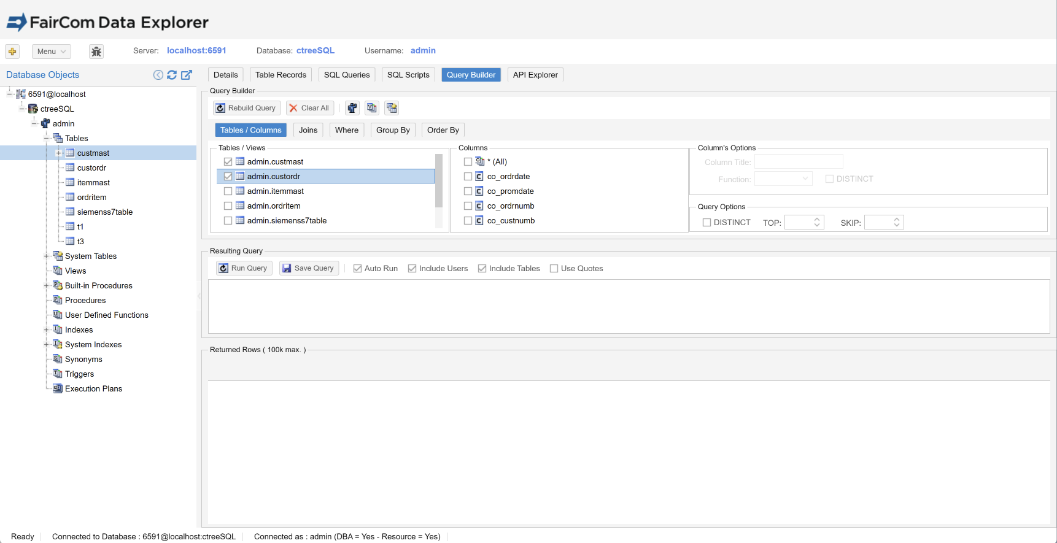The image size is (1057, 543).
Task: Collapse the Database Objects panel with the arrow icon
Action: (158, 75)
